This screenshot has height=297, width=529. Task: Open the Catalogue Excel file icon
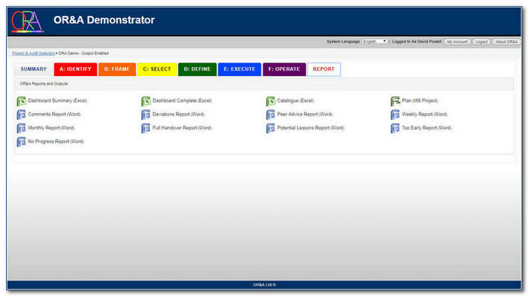271,101
